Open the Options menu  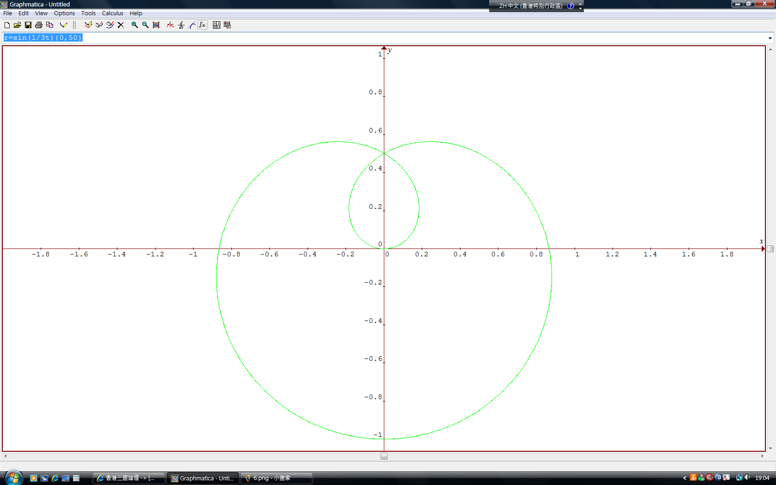pos(64,13)
